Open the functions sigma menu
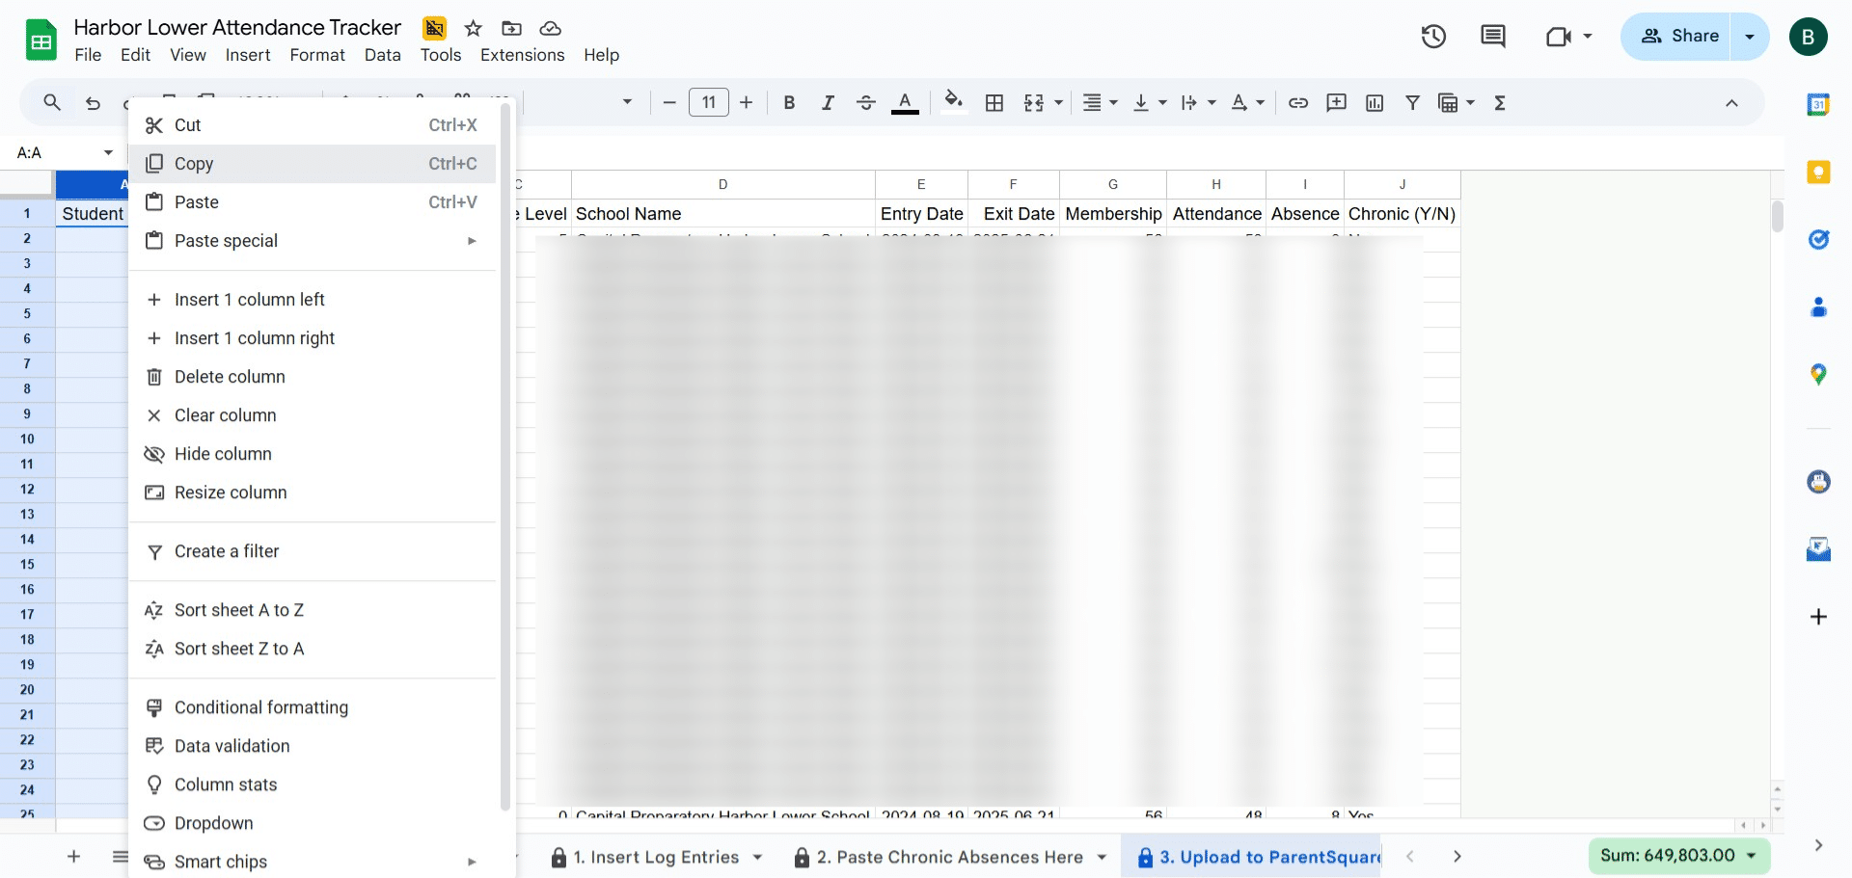1852x878 pixels. click(1500, 102)
